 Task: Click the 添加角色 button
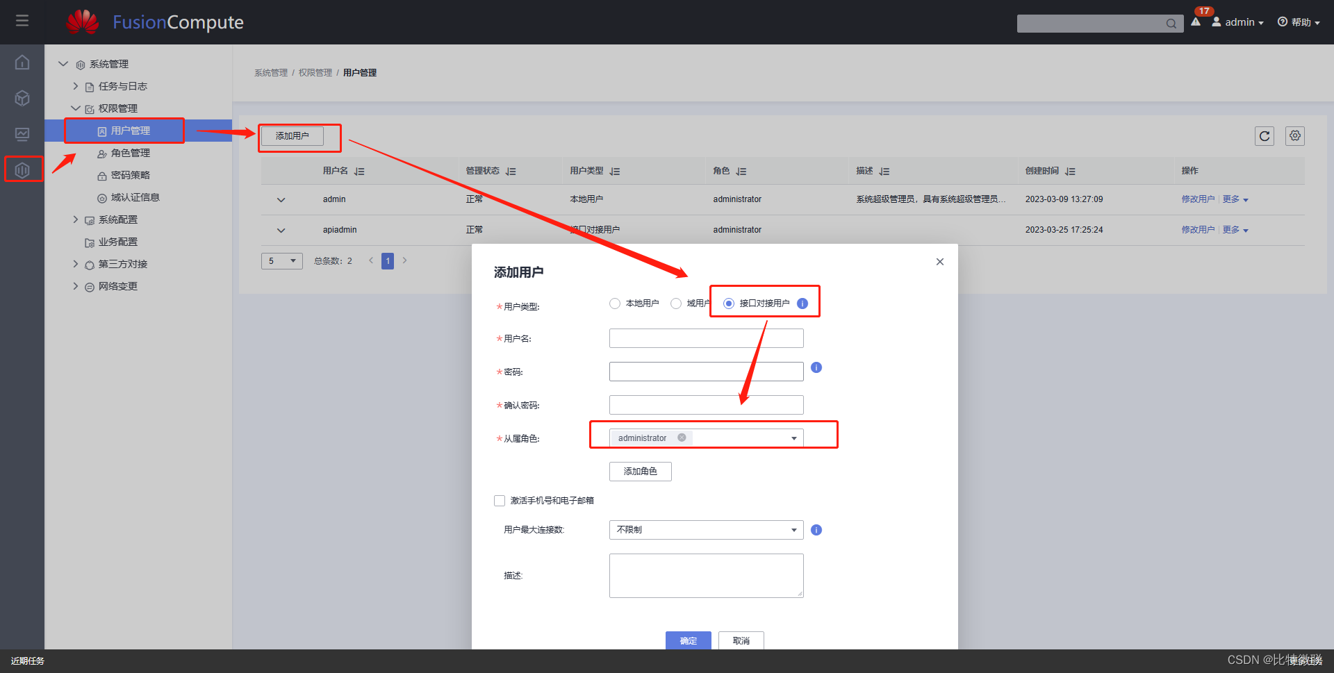[x=639, y=471]
